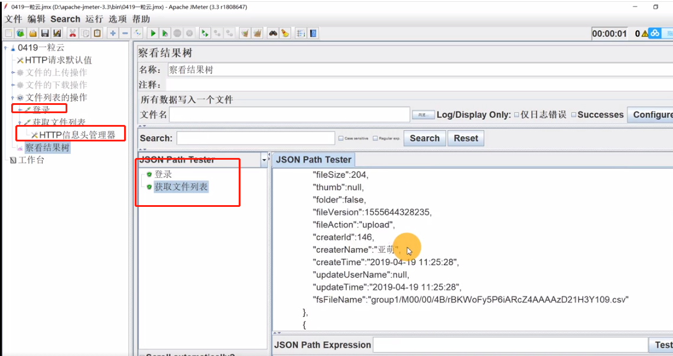Click the binoculars Search icon

[x=272, y=33]
